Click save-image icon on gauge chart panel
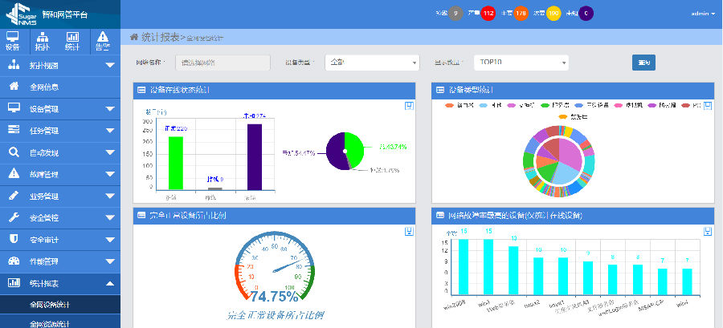723x328 pixels. click(x=409, y=232)
